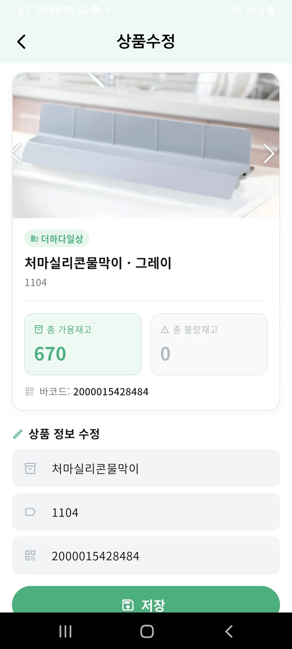Open the 총 가용재고 670 stock card
Image resolution: width=292 pixels, height=649 pixels.
83,344
